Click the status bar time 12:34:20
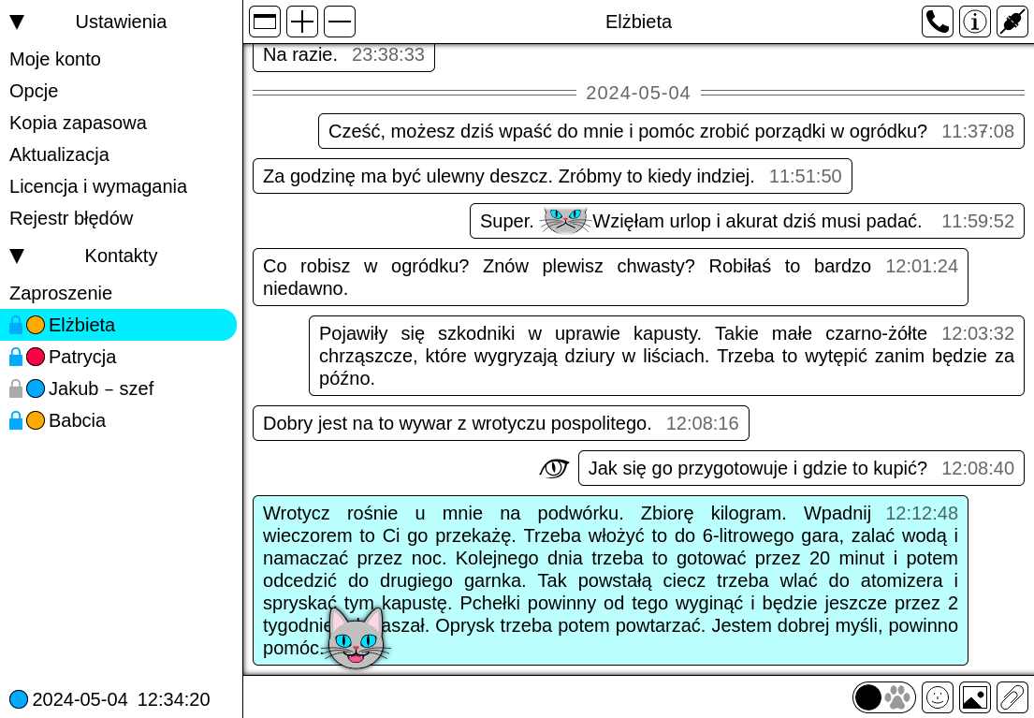This screenshot has height=718, width=1034. click(173, 699)
